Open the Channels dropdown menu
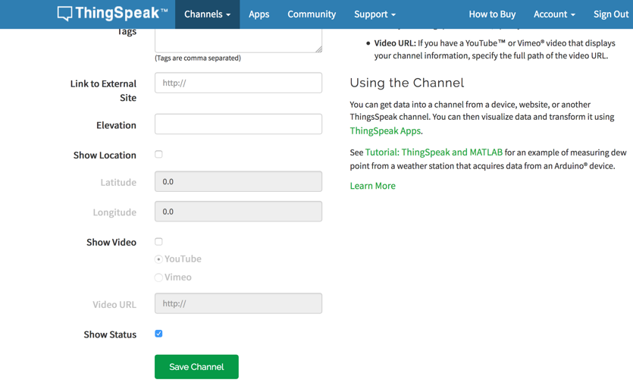The height and width of the screenshot is (386, 633). 207,14
